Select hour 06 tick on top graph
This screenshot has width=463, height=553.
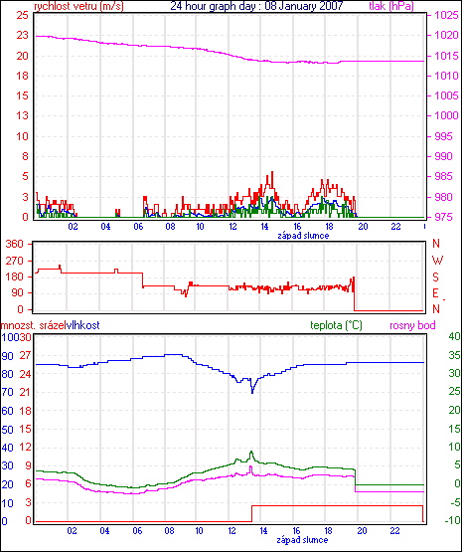pyautogui.click(x=138, y=226)
